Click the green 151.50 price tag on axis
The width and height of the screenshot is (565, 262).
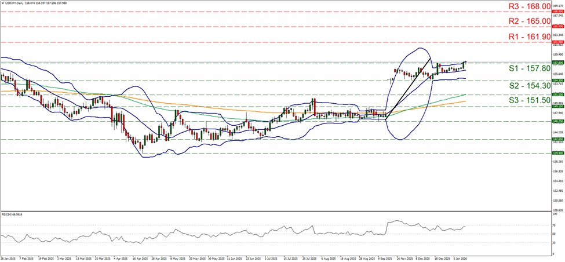[558, 94]
